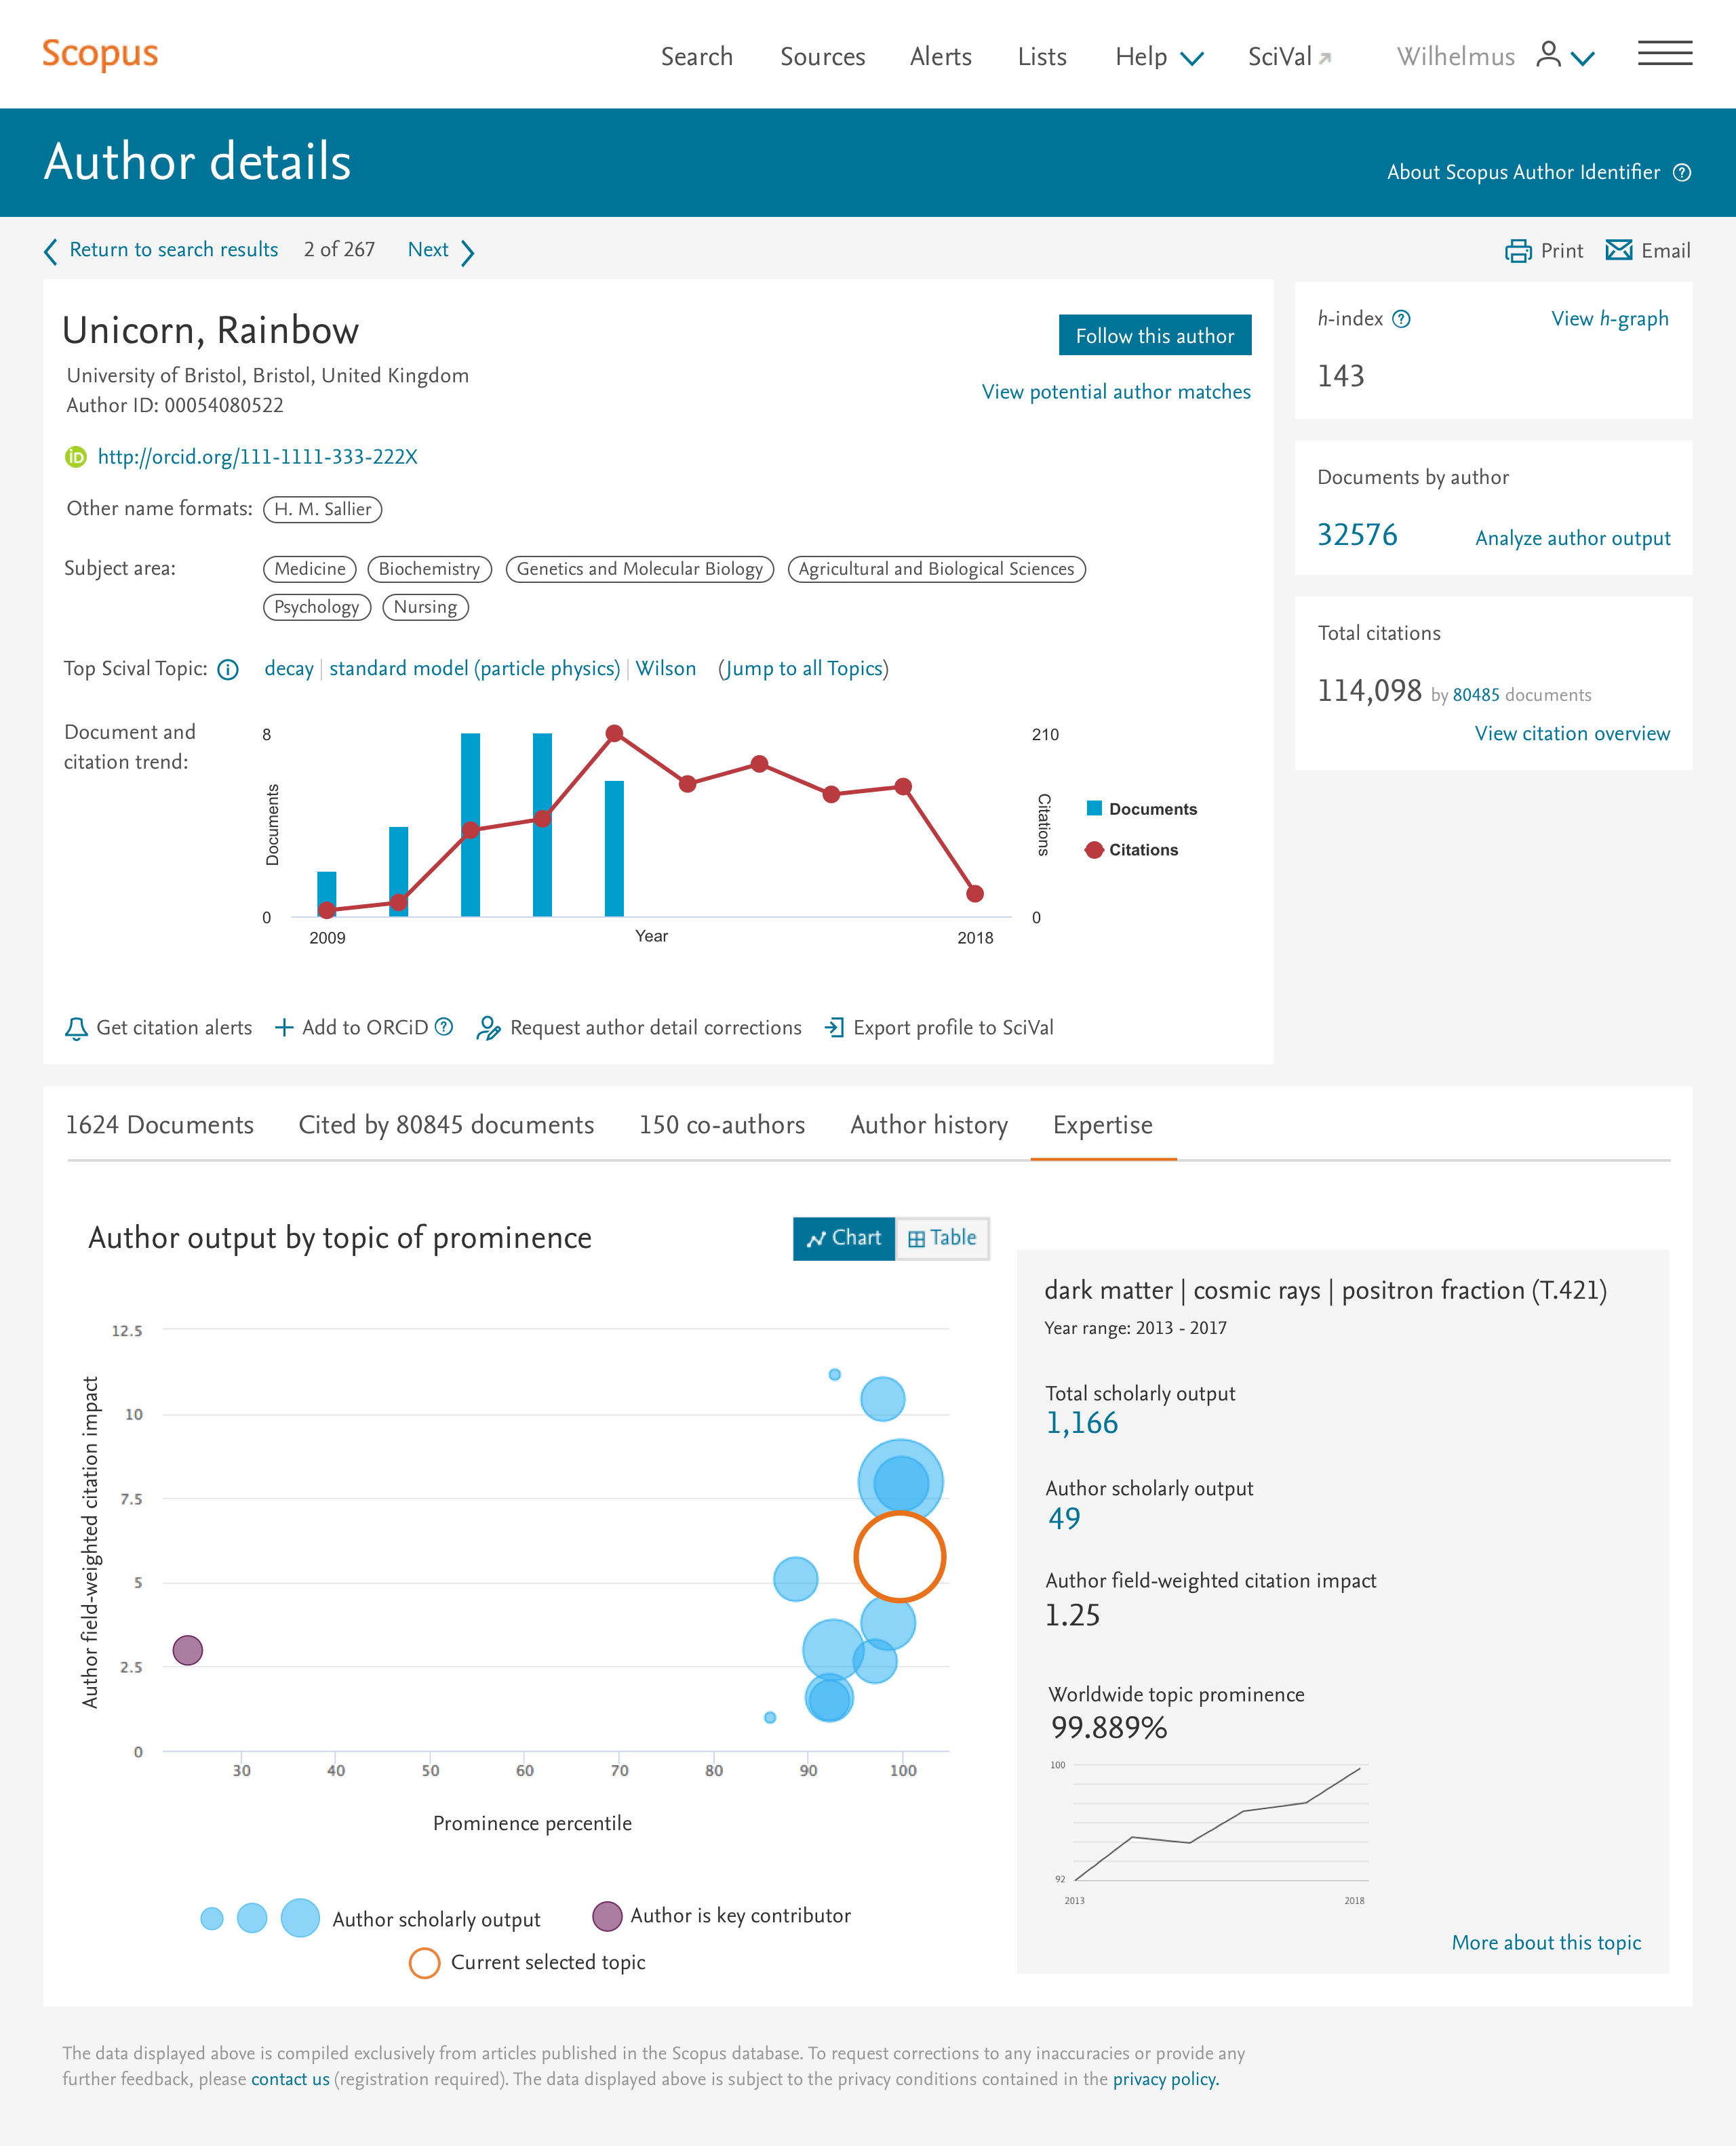Viewport: 1736px width, 2146px height.
Task: Click the Export profile to SciVal icon
Action: coord(834,1028)
